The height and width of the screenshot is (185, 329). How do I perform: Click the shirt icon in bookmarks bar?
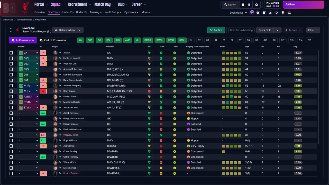258,13
